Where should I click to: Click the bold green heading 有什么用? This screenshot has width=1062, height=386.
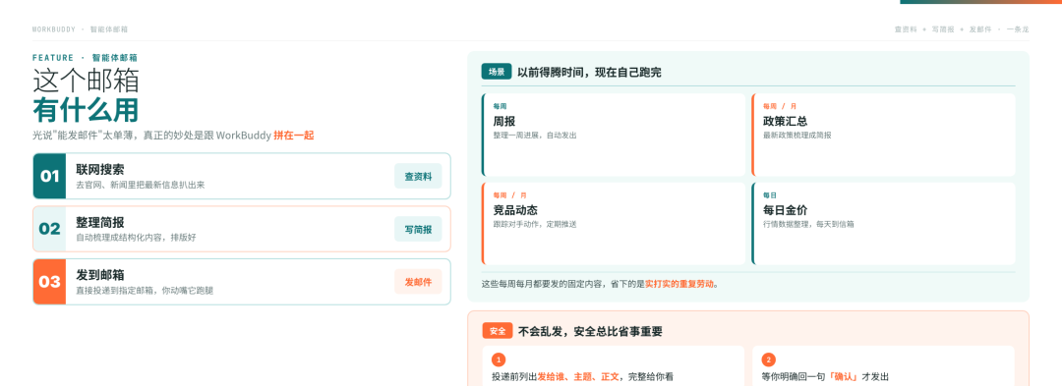click(86, 109)
